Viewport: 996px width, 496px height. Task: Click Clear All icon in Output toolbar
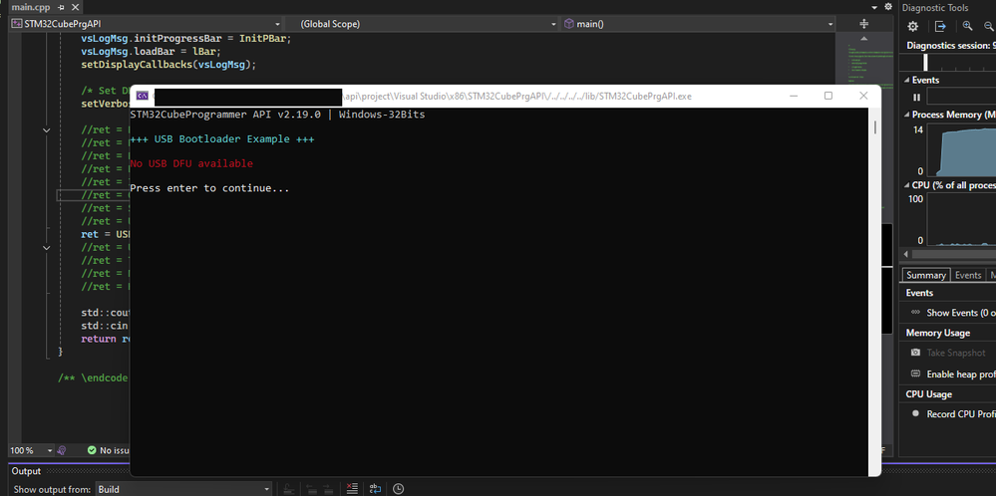[x=351, y=489]
